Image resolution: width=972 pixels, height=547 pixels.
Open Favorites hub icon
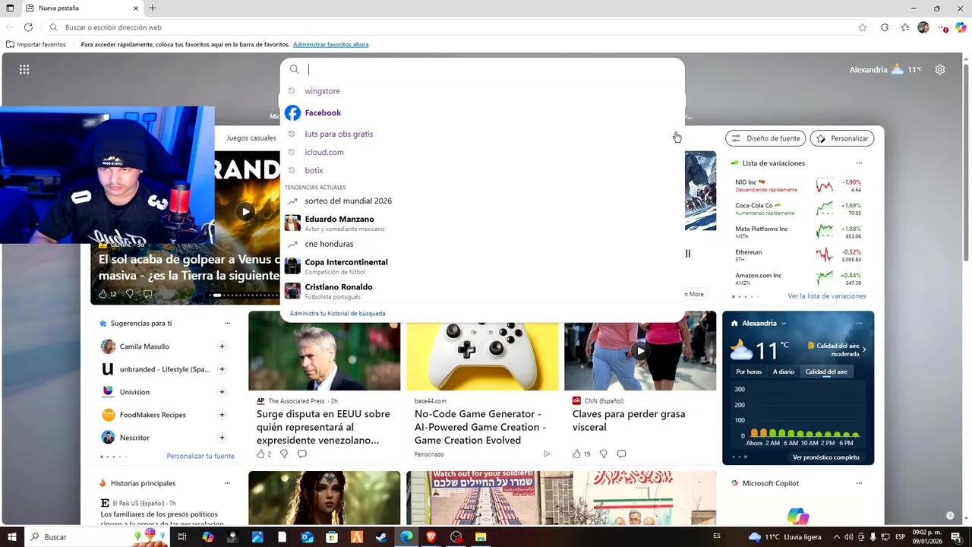(905, 27)
